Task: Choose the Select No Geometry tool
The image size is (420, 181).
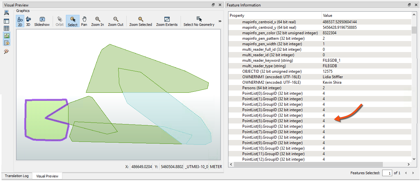Action: click(199, 21)
